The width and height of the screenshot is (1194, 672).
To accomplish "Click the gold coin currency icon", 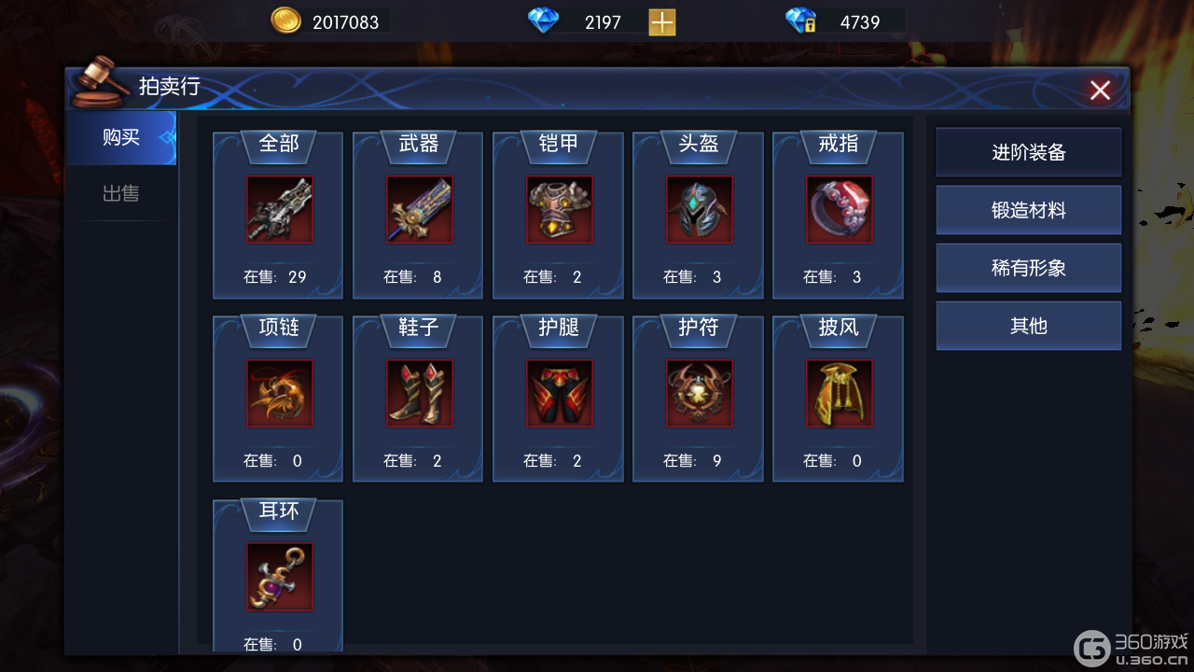I will (x=285, y=21).
